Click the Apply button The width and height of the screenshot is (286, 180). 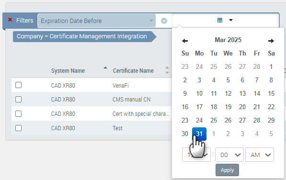coord(227,170)
